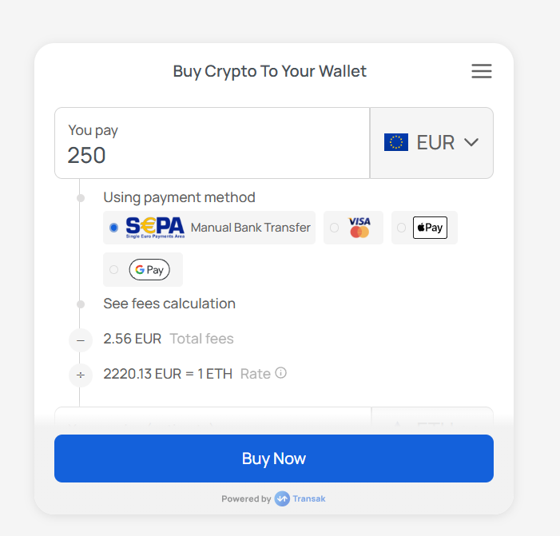Image resolution: width=560 pixels, height=536 pixels.
Task: Select the Google Pay radio button
Action: (113, 270)
